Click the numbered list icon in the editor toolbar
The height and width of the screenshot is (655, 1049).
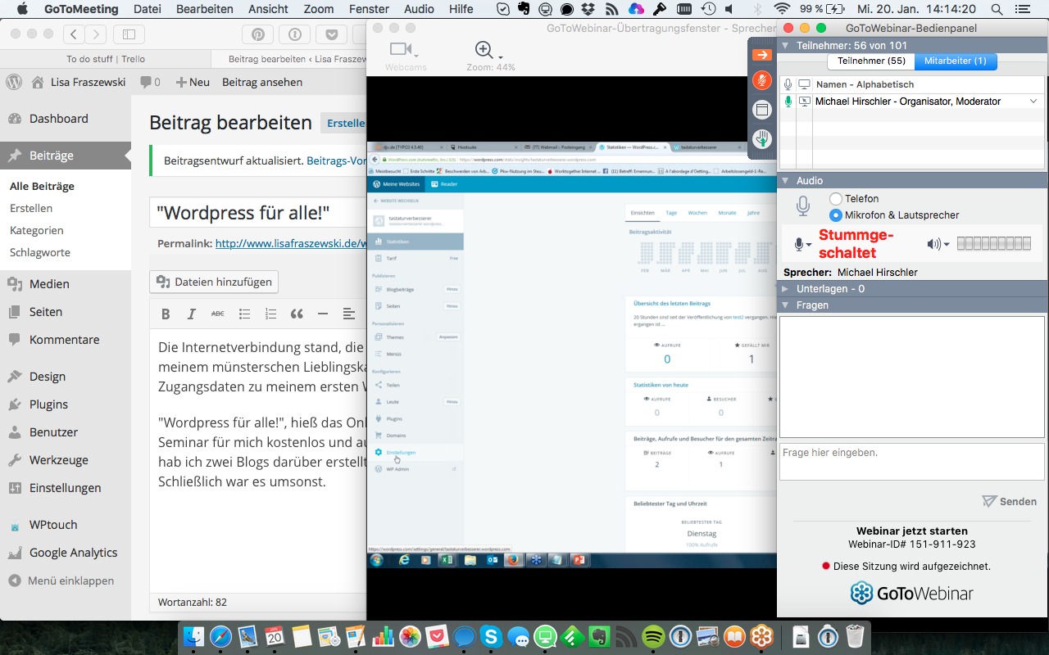(x=270, y=314)
